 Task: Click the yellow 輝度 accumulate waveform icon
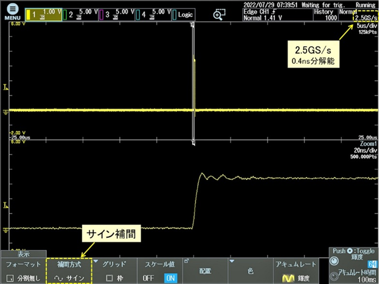pos(288,278)
